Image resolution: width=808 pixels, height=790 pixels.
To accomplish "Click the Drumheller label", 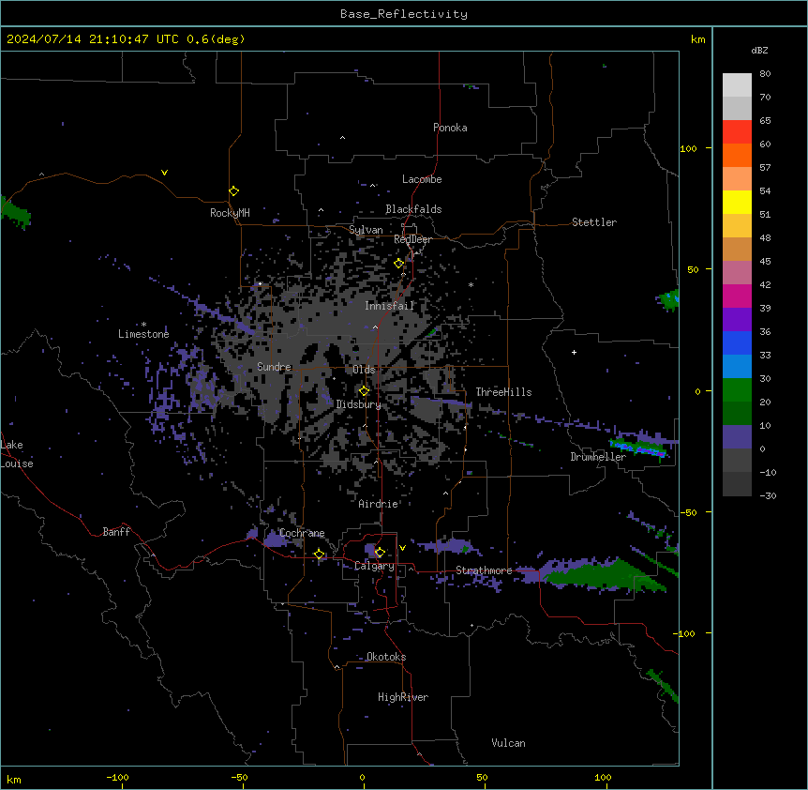I will 598,457.
